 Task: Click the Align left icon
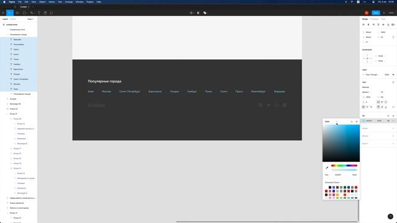coord(364,25)
